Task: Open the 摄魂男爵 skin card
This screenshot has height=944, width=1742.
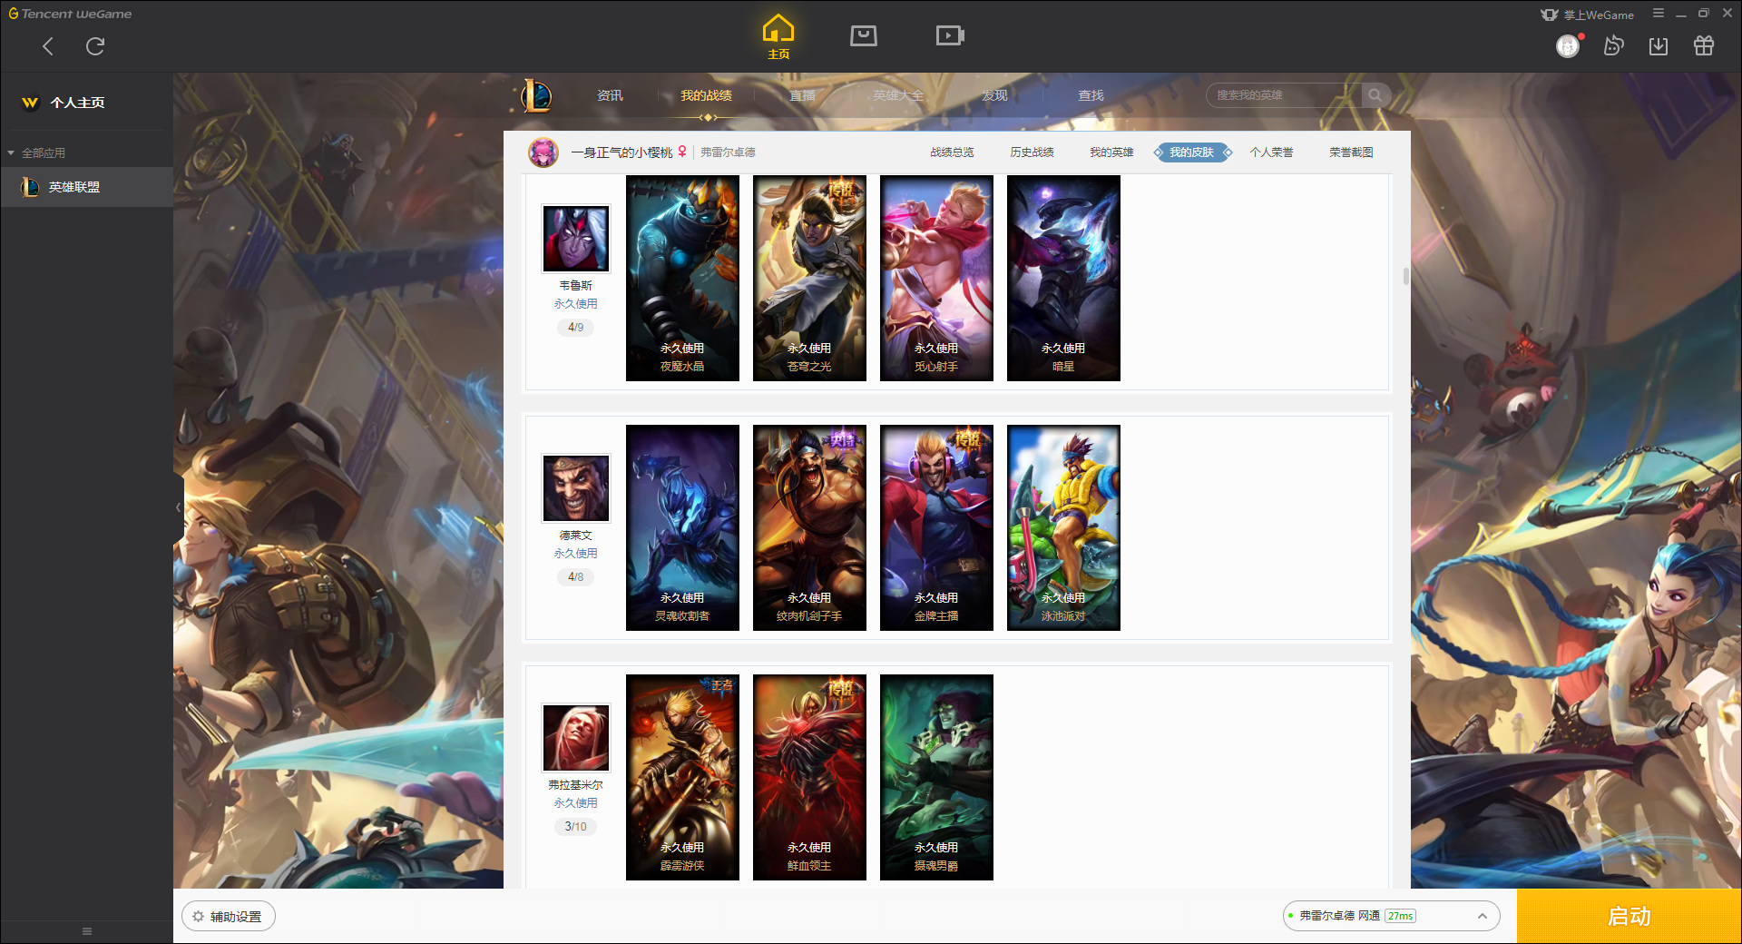Action: pos(936,777)
